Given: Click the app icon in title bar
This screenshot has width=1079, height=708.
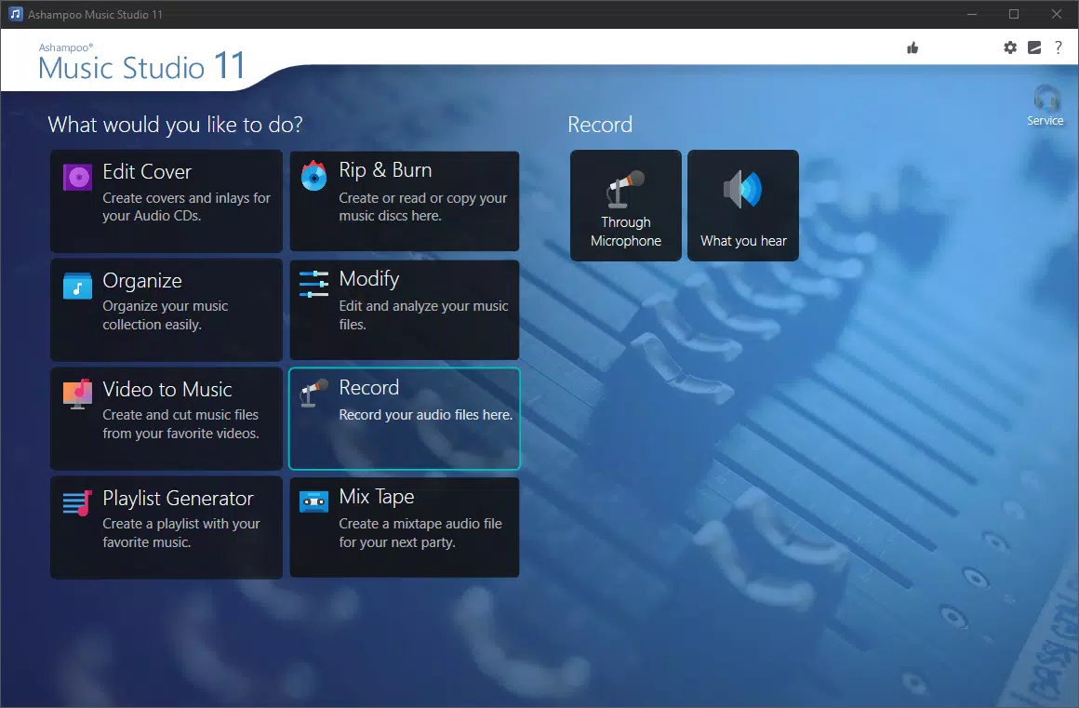Looking at the screenshot, I should tap(16, 14).
